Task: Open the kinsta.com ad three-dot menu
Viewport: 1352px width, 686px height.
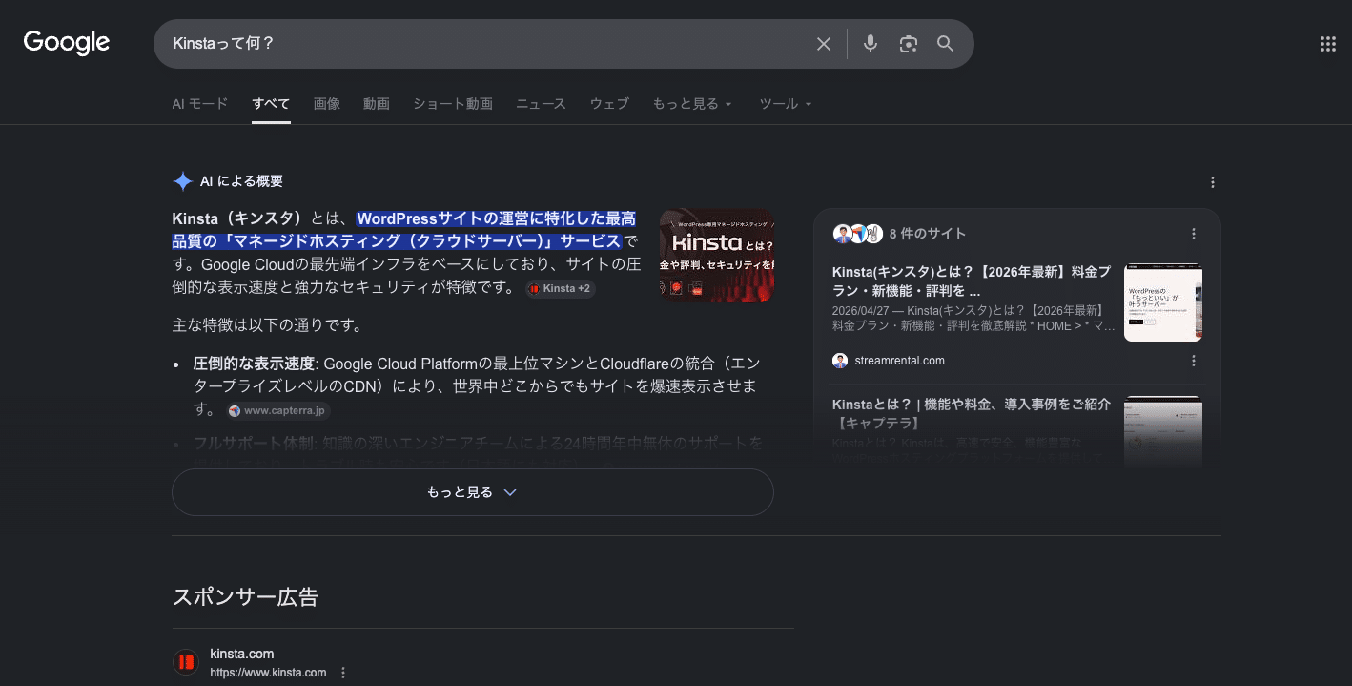Action: [x=343, y=673]
